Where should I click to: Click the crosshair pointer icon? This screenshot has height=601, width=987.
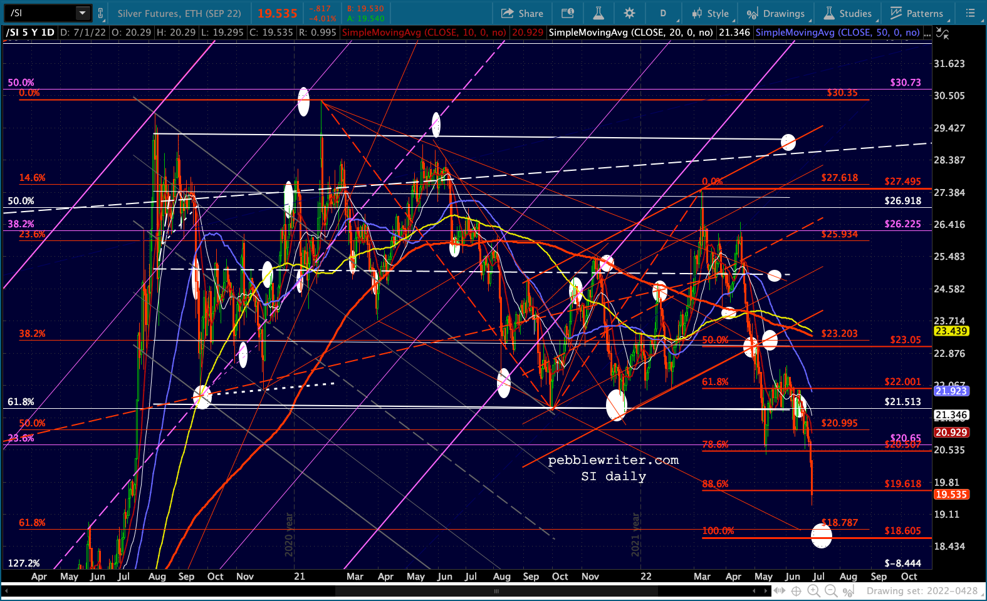(x=796, y=591)
